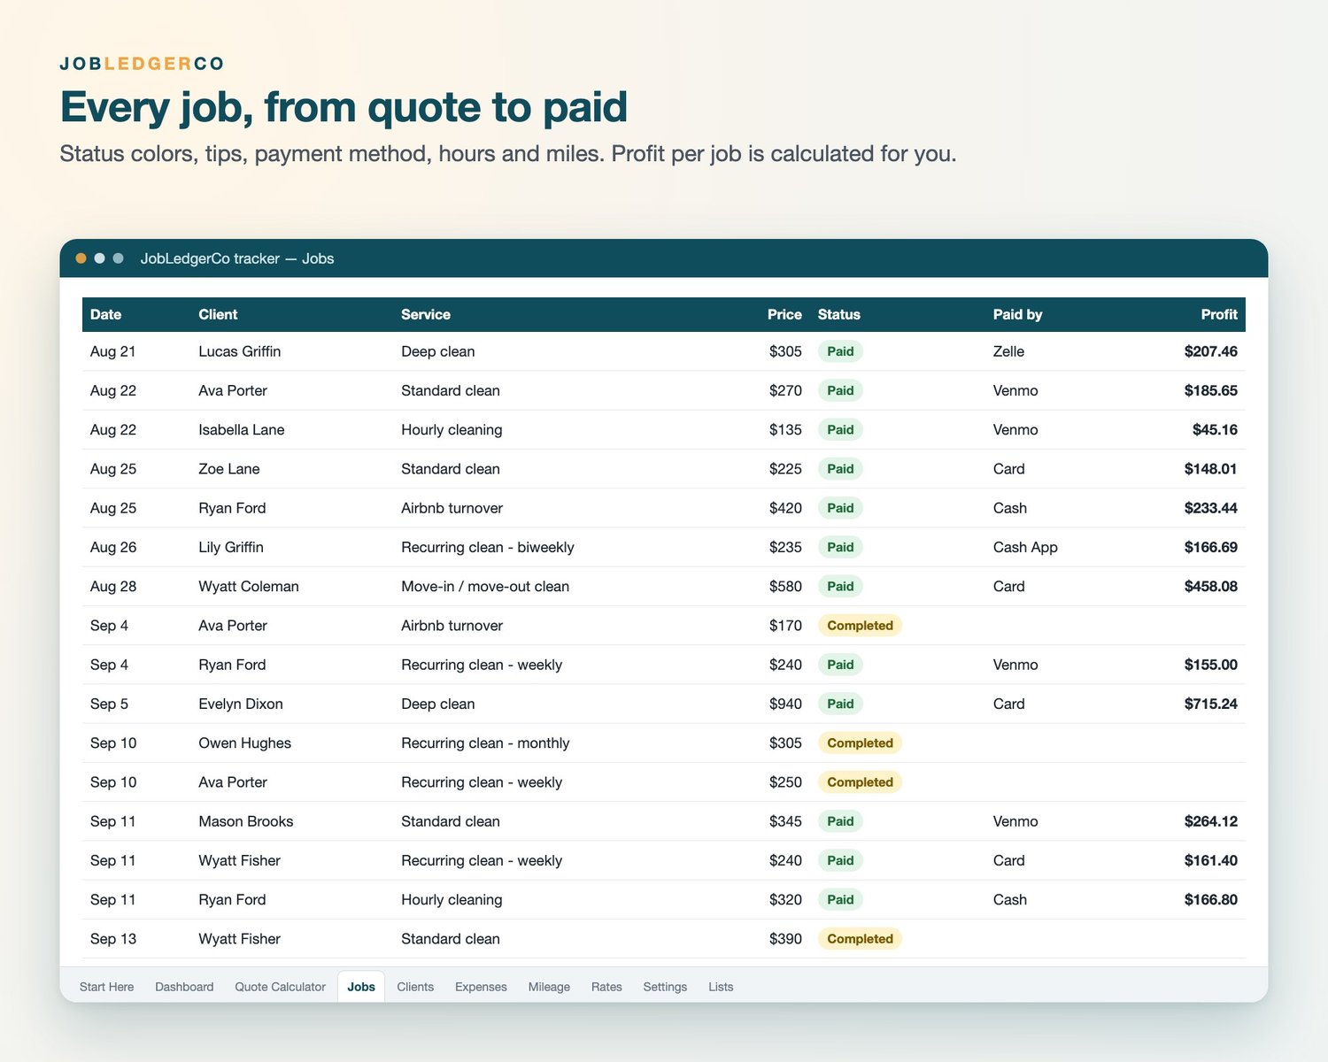This screenshot has width=1328, height=1062.
Task: Click the Status column header
Action: 838,314
